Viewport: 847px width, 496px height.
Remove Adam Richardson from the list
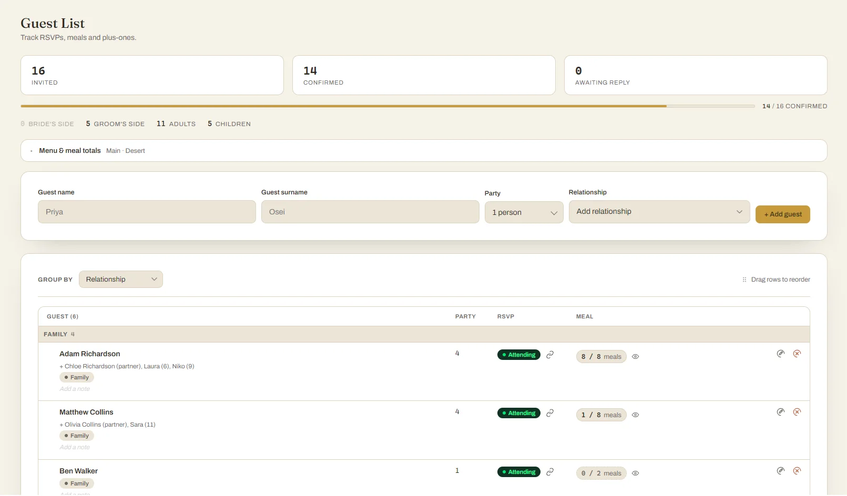(797, 354)
